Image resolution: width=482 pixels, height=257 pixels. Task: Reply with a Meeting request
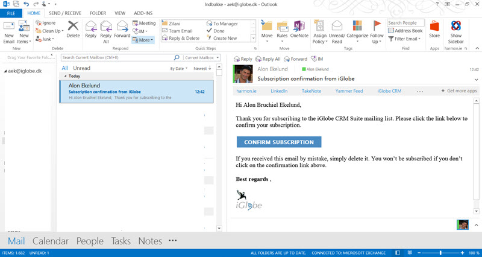(144, 23)
